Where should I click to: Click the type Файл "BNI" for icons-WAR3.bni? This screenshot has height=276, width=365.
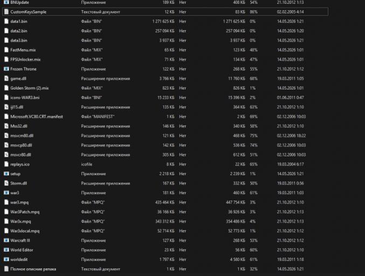[x=92, y=98]
